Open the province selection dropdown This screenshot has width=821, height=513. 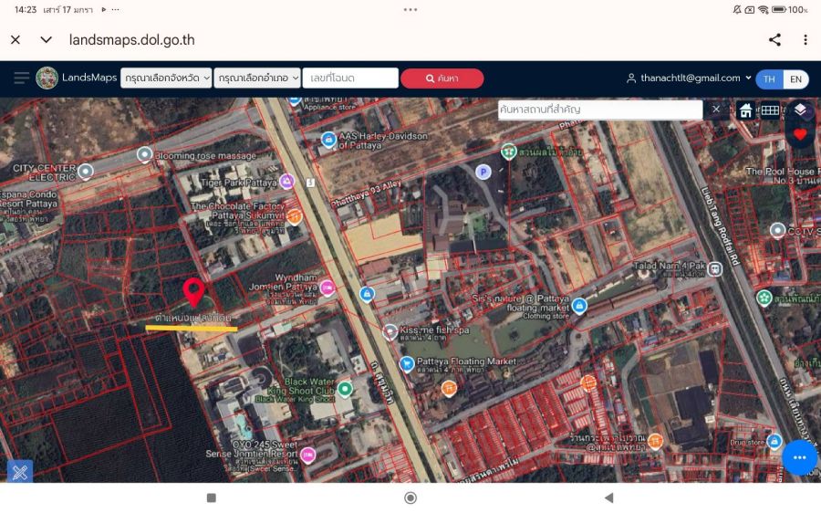pos(166,79)
